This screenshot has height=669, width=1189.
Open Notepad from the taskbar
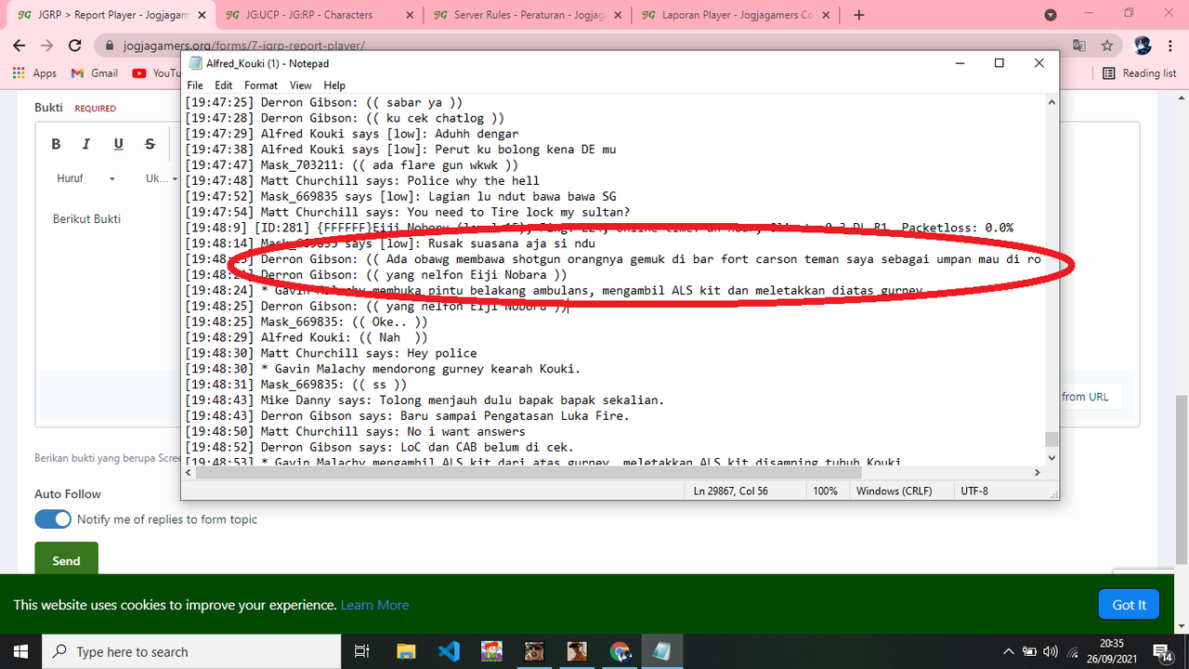click(x=663, y=651)
